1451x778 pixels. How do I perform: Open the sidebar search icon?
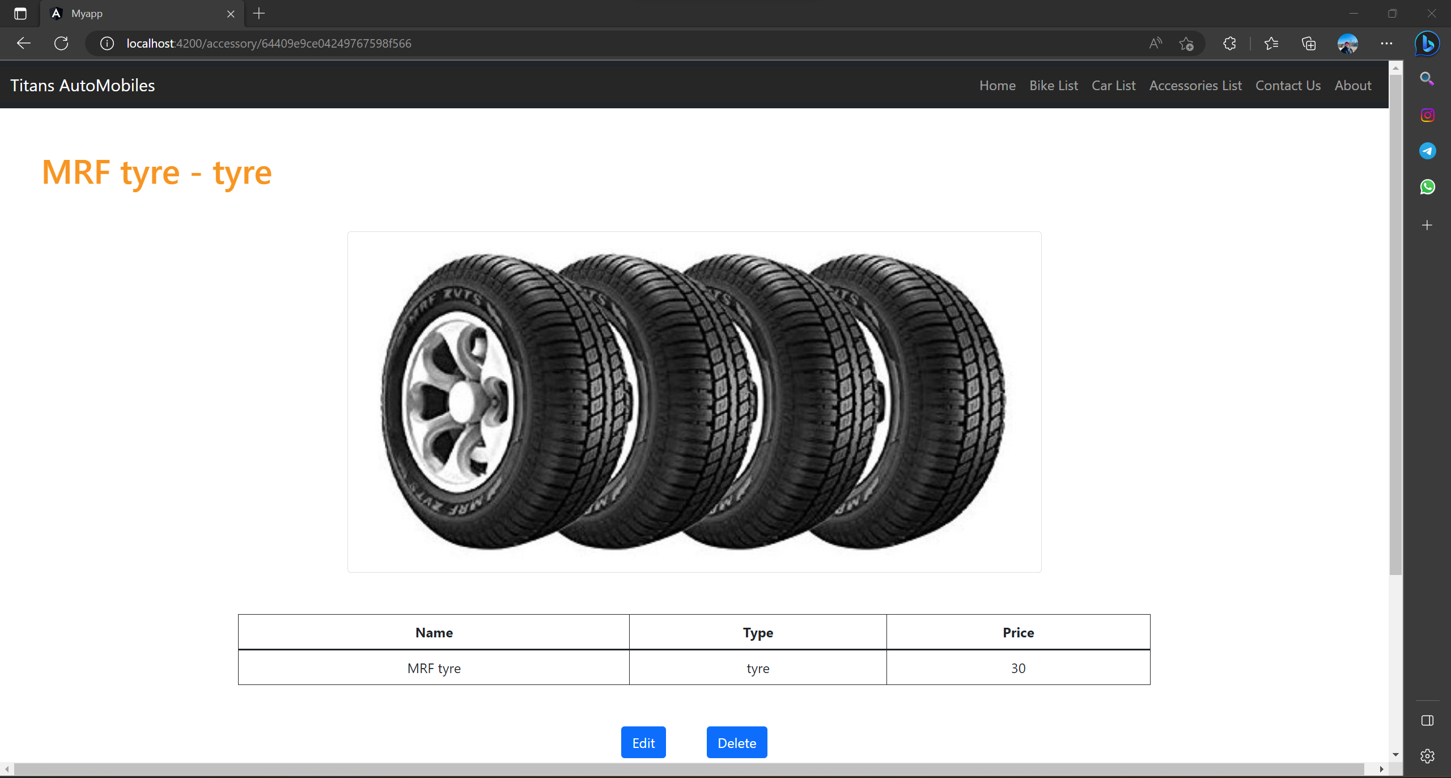[1427, 79]
